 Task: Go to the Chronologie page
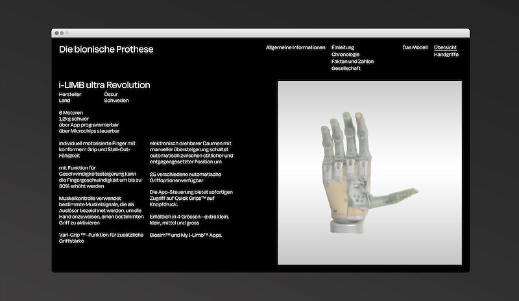click(x=345, y=54)
